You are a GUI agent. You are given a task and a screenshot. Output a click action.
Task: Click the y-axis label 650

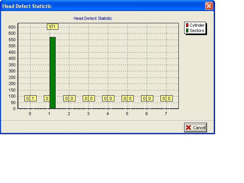pyautogui.click(x=12, y=27)
